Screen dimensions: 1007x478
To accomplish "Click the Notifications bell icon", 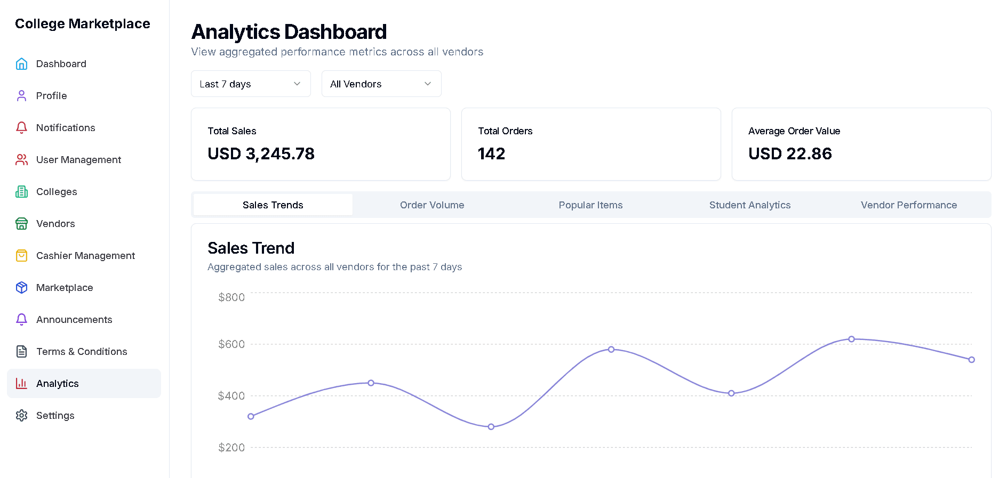I will point(21,128).
